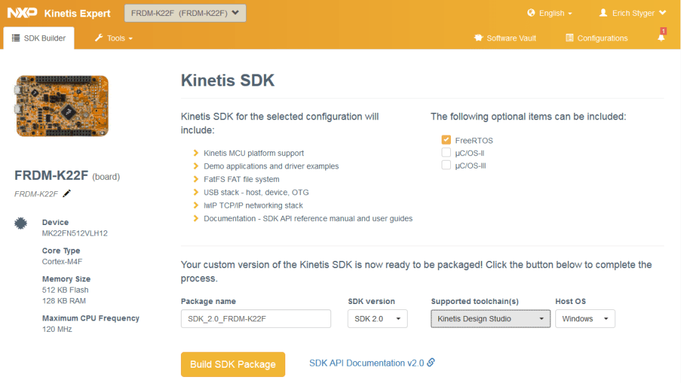
Task: Check the µC/OS-III checkbox
Action: (446, 165)
